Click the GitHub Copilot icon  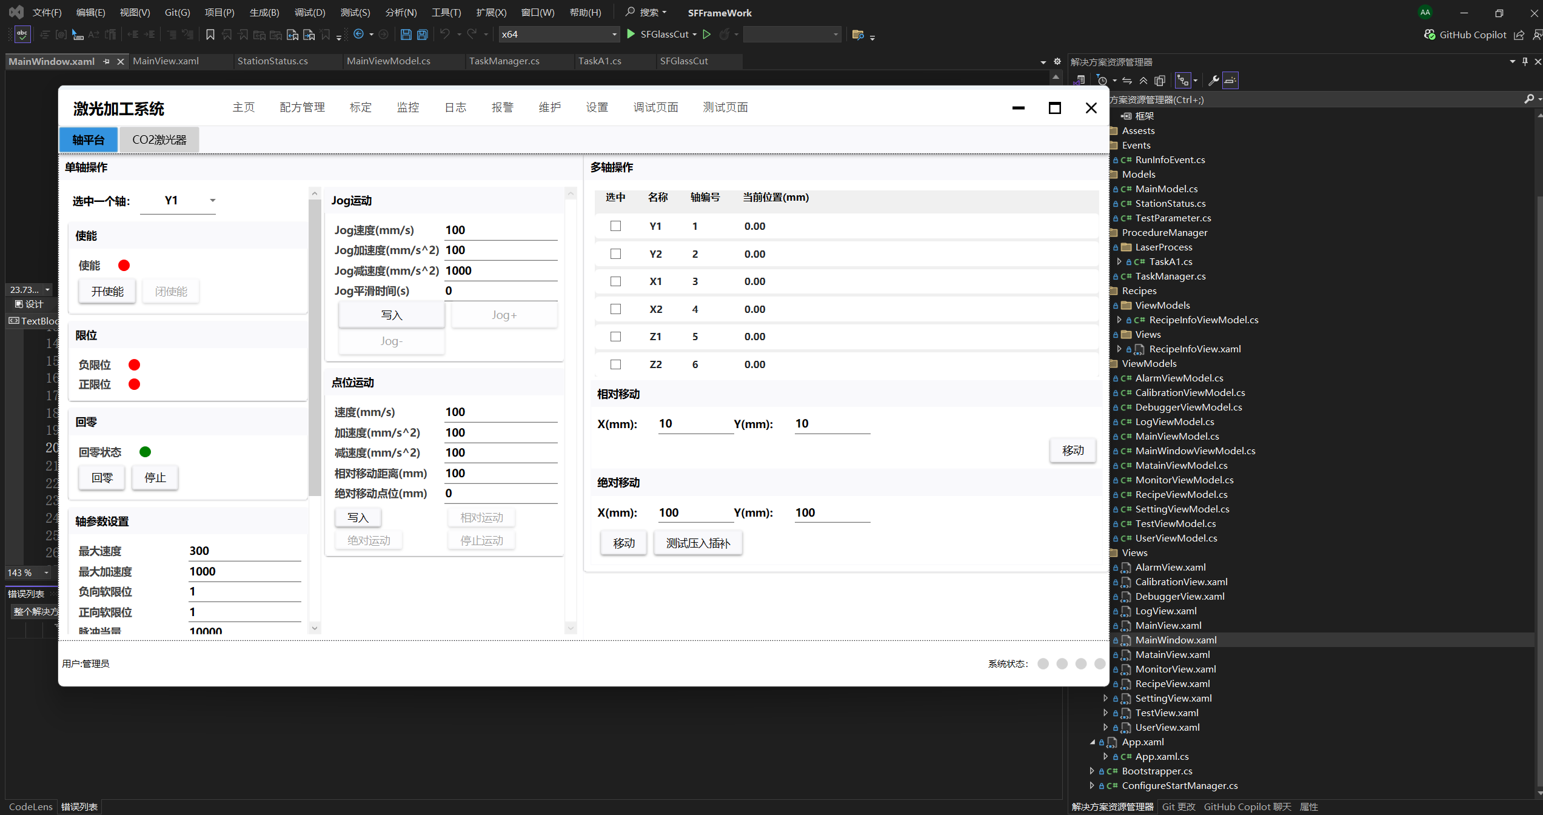coord(1430,35)
